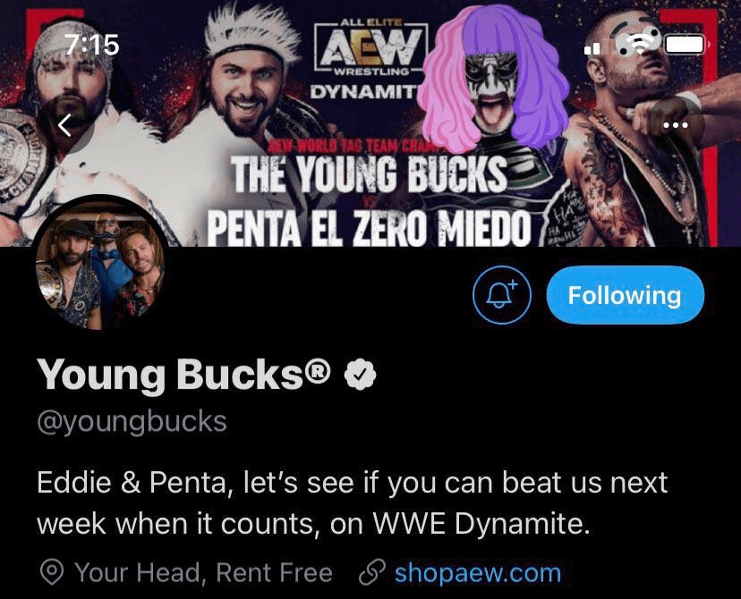Toggle the Following button
Viewport: 741px width, 599px height.
624,295
